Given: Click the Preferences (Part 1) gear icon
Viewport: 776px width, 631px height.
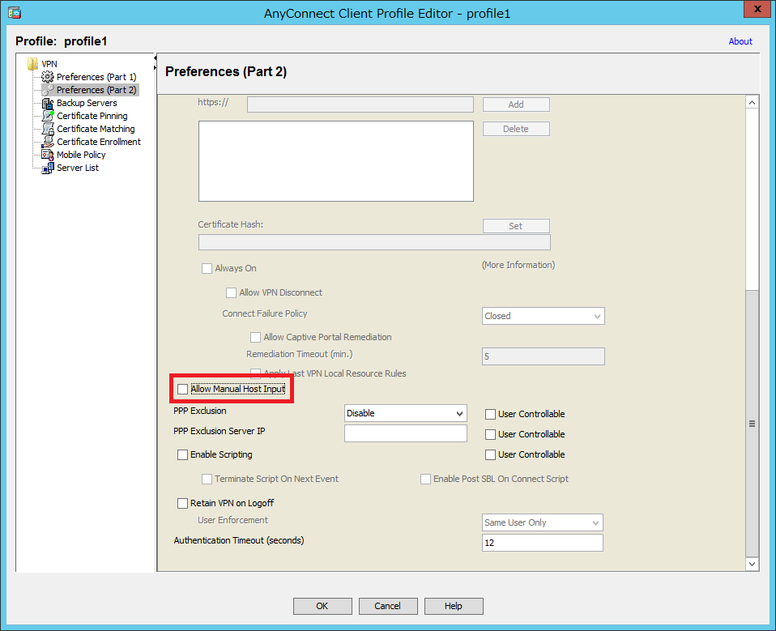Looking at the screenshot, I should tap(48, 77).
